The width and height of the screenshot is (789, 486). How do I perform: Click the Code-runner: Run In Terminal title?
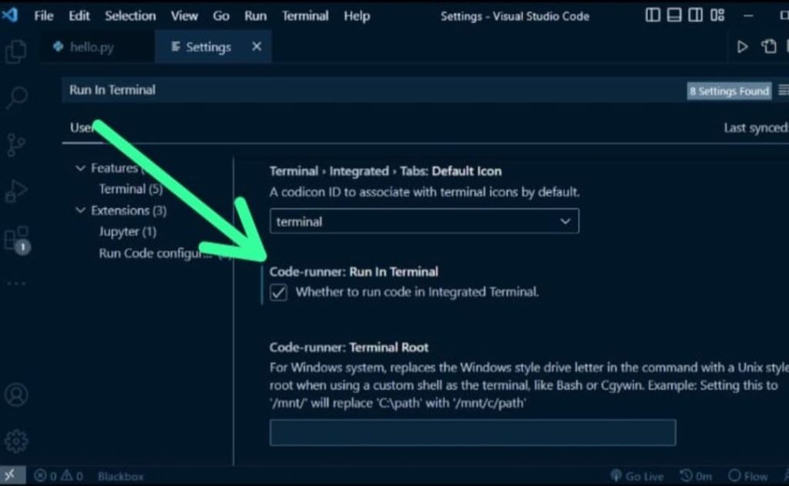point(354,272)
